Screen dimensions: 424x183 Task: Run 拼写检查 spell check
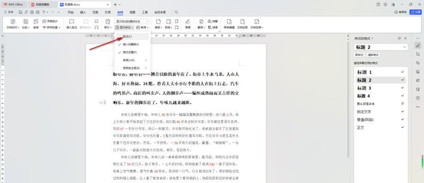click(51, 27)
